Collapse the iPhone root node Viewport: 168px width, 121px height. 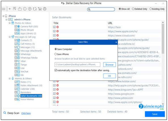(x=3, y=16)
